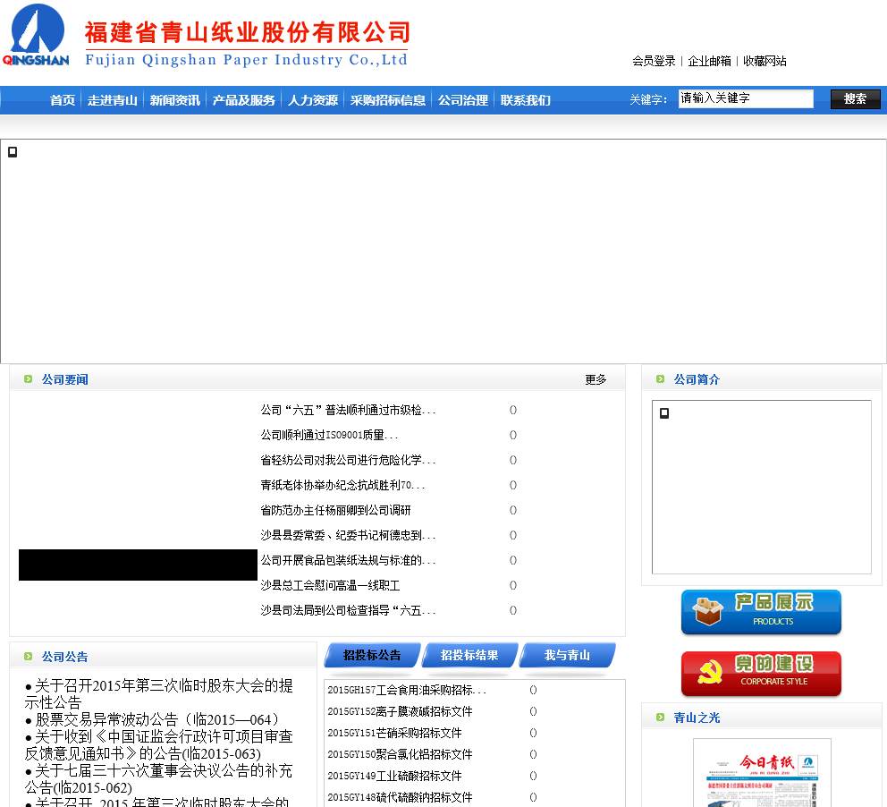Screen dimensions: 887x807
Task: Open tender 2015GY148硫代硫酸钠招标文件
Action: pos(400,797)
